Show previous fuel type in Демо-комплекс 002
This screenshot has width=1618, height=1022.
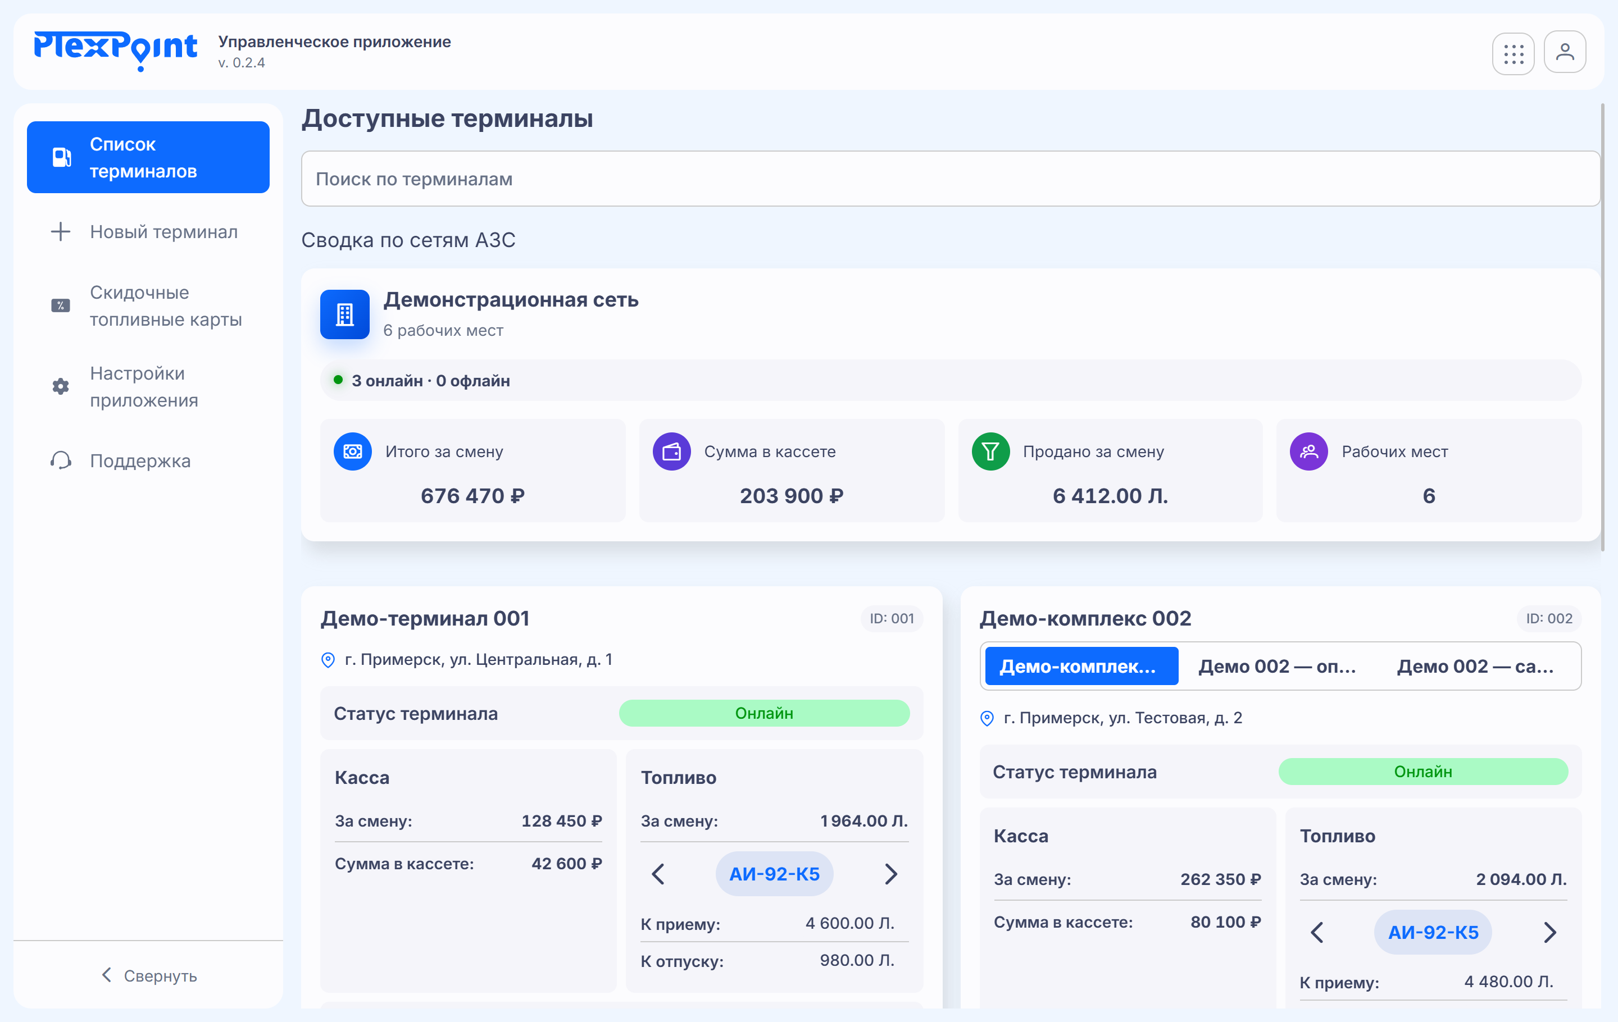coord(1317,932)
